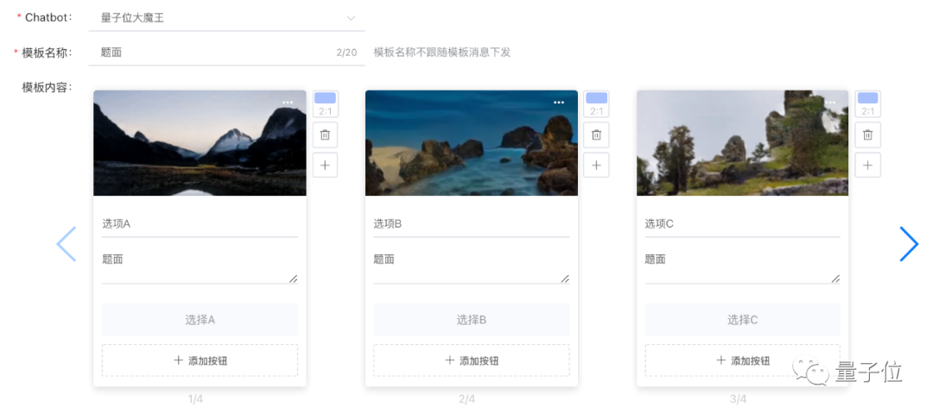Open the Chatbot dropdown arrow

pyautogui.click(x=351, y=18)
